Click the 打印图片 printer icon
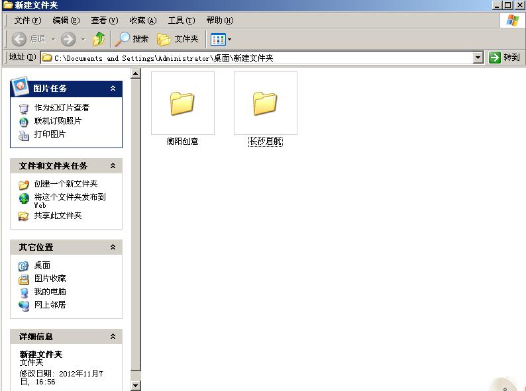 (24, 134)
